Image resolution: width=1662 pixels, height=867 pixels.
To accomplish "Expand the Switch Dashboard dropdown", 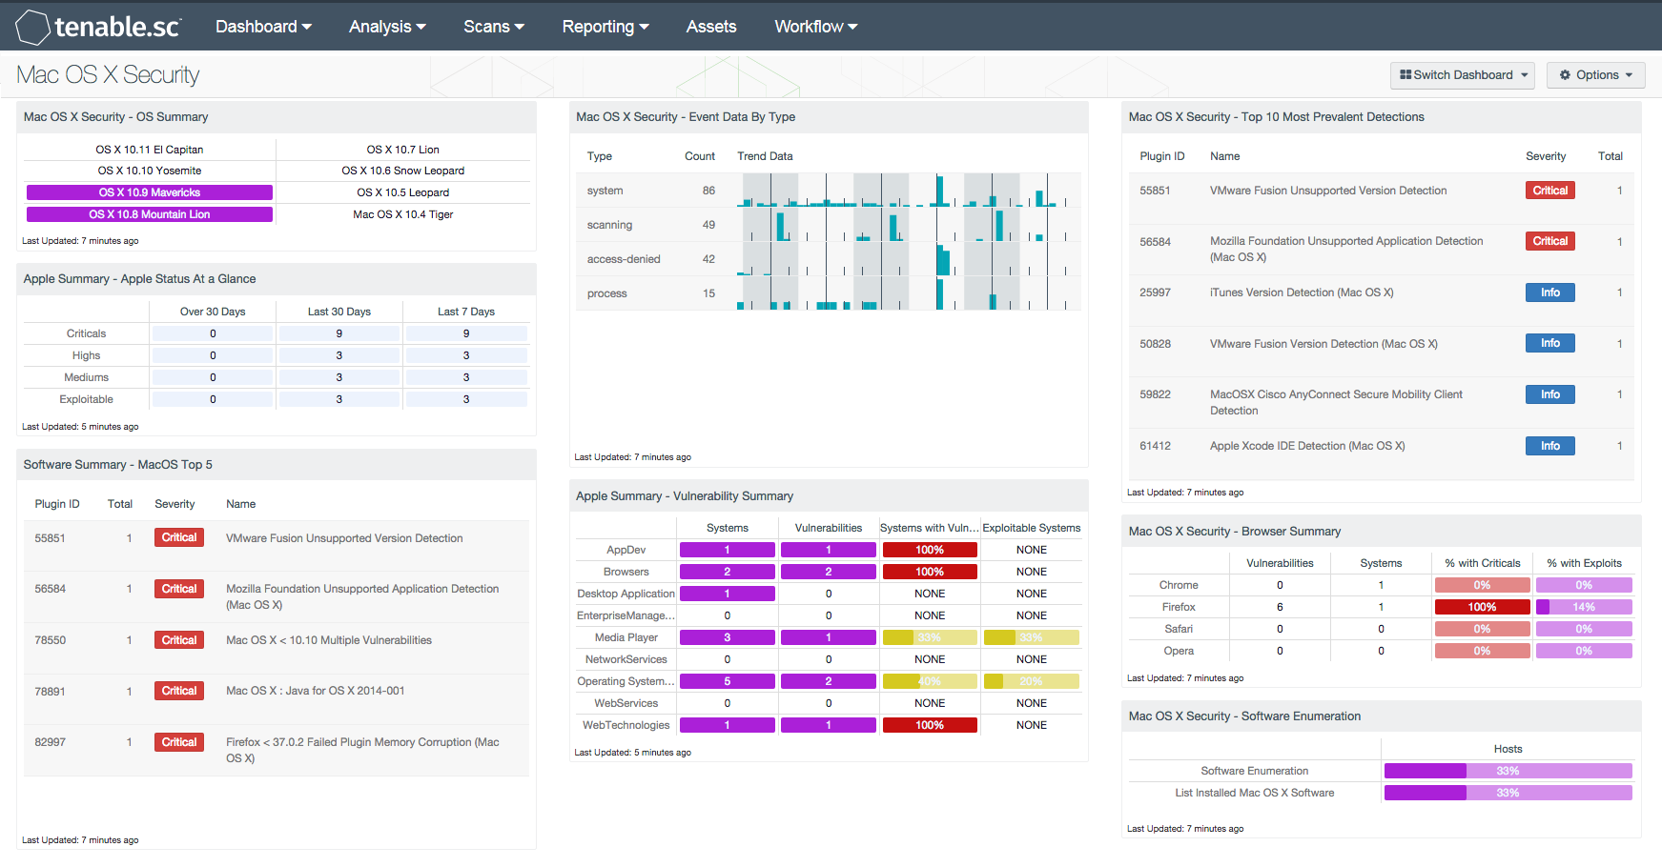I will (1464, 75).
